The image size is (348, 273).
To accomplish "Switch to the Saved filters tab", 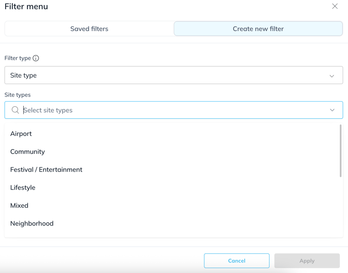I will click(89, 29).
